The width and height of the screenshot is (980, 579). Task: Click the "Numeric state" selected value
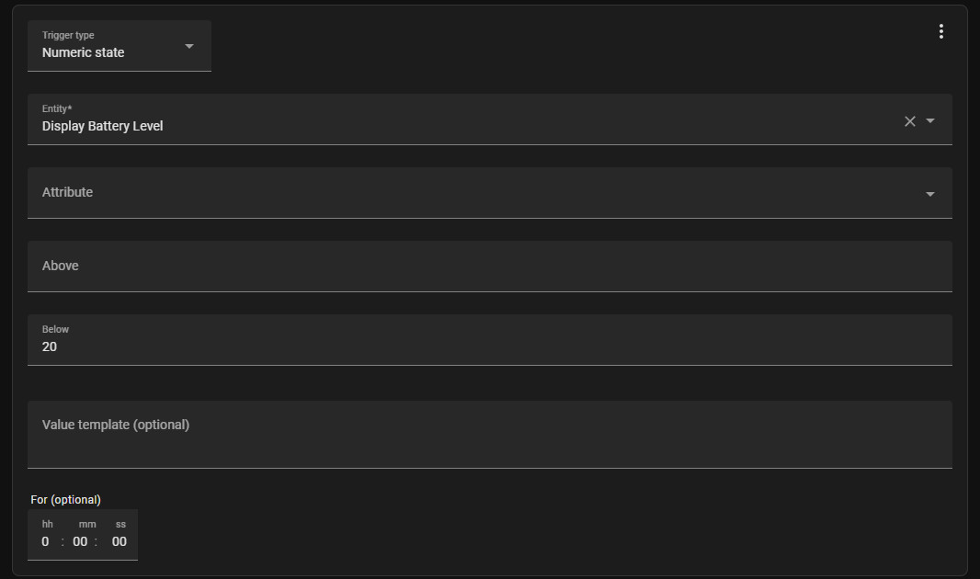click(83, 52)
